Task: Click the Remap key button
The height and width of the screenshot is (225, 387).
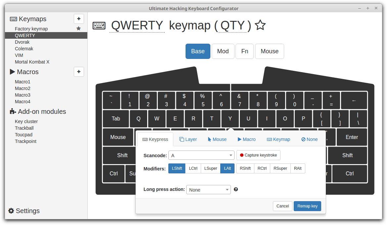Action: coord(307,206)
